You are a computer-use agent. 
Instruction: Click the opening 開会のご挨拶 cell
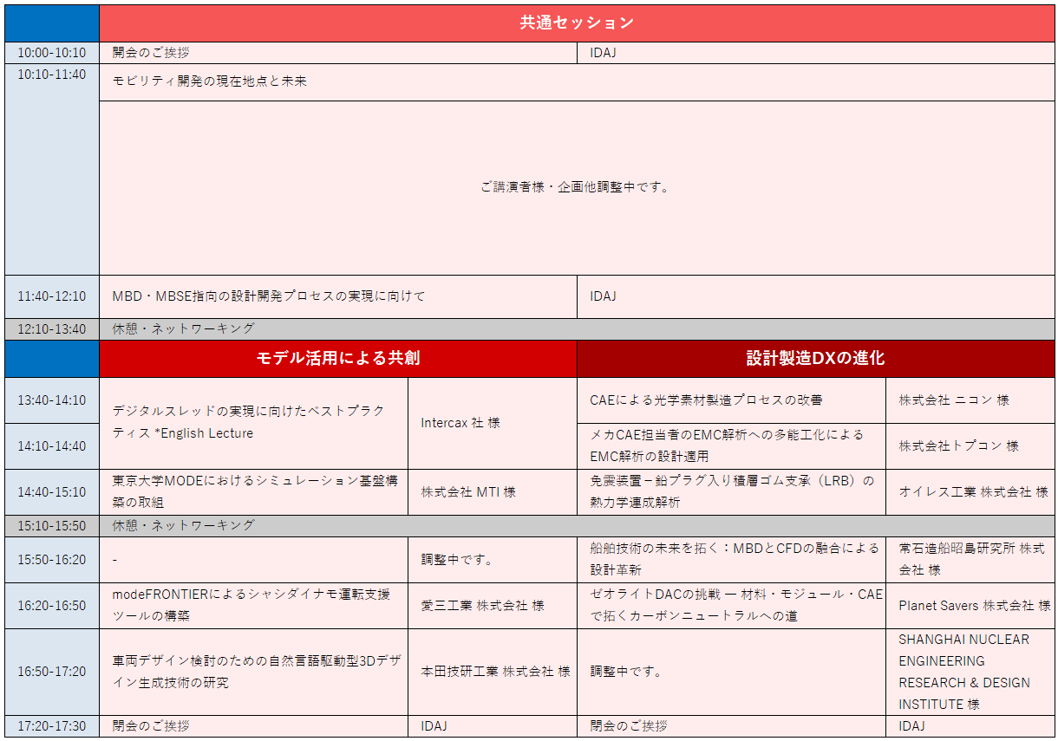click(x=338, y=53)
